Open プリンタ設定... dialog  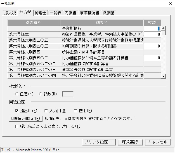(99, 142)
